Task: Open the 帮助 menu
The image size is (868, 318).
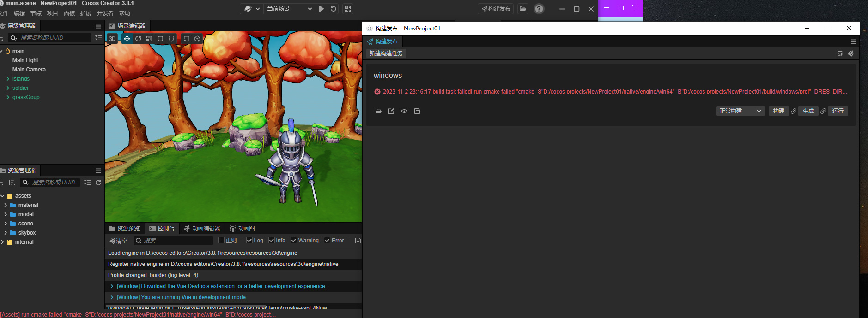Action: click(x=125, y=13)
